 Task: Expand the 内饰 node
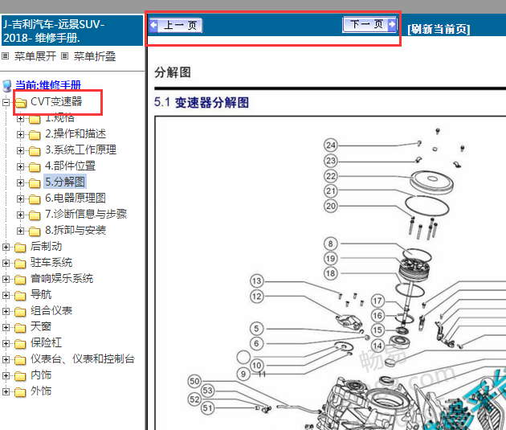coord(6,375)
